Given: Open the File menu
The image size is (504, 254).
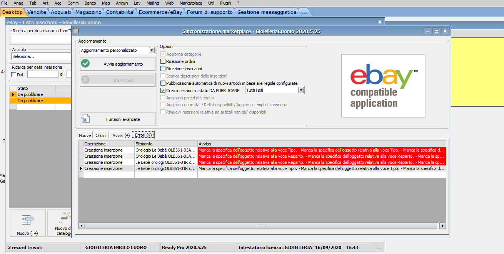Looking at the screenshot, I should pos(5,3).
